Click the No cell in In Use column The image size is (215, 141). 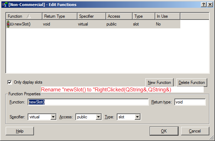[158, 24]
